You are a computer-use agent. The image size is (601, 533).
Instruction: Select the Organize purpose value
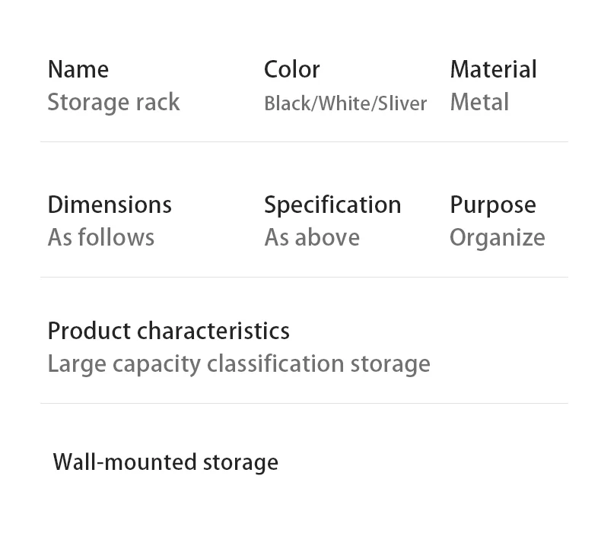point(497,237)
